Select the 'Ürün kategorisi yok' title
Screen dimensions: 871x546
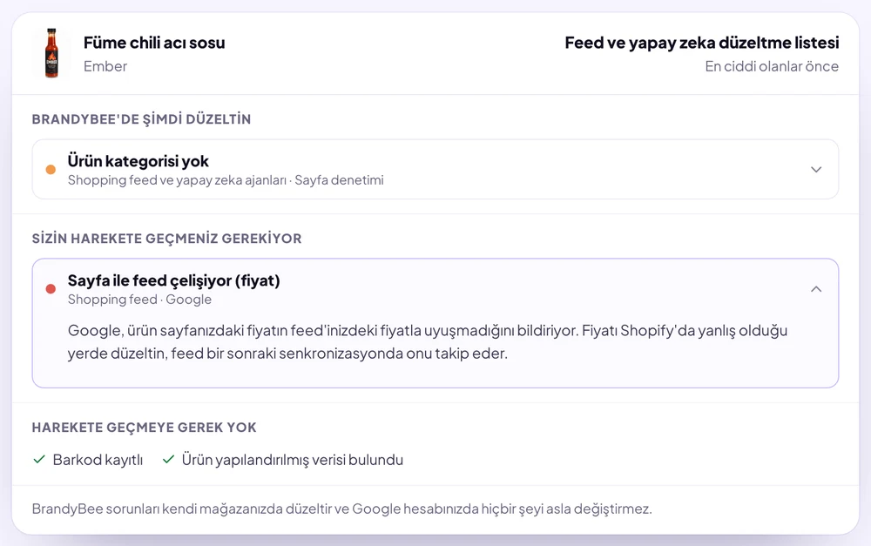tap(138, 161)
